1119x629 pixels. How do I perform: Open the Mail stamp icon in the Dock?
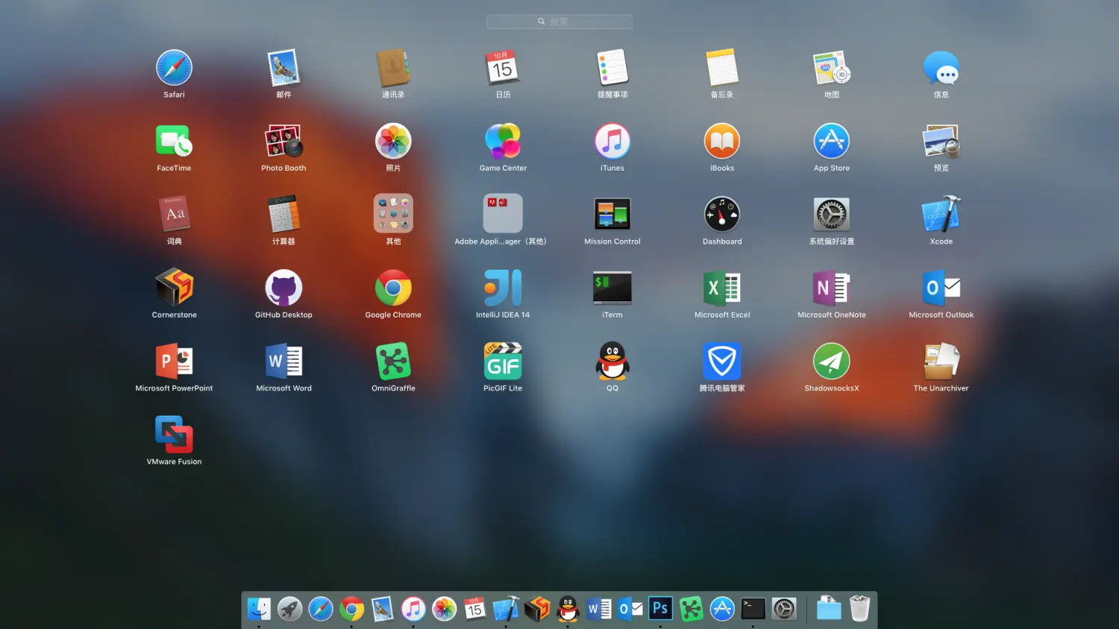coord(382,609)
